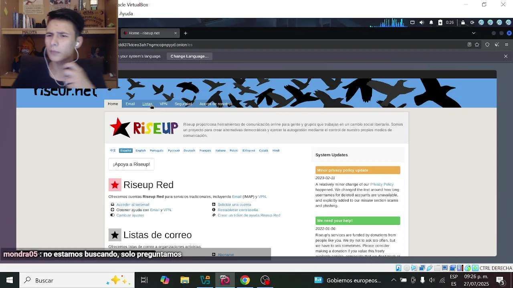This screenshot has width=513, height=288.
Task: Switch page language to Deutsch
Action: pyautogui.click(x=190, y=151)
